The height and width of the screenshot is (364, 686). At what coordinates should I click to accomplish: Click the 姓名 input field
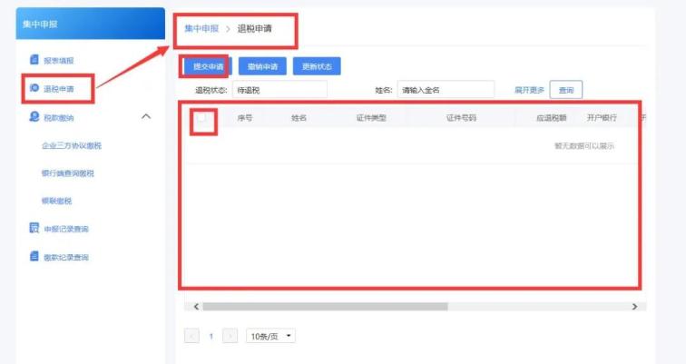point(446,90)
